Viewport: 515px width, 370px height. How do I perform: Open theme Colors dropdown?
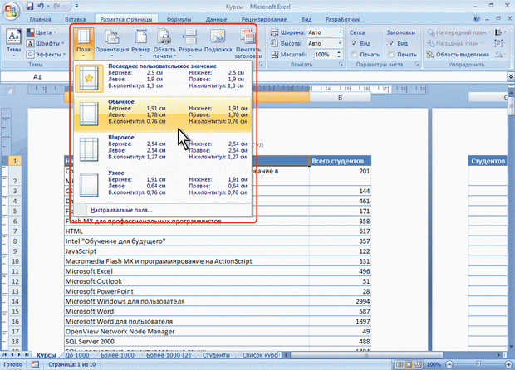[42, 32]
